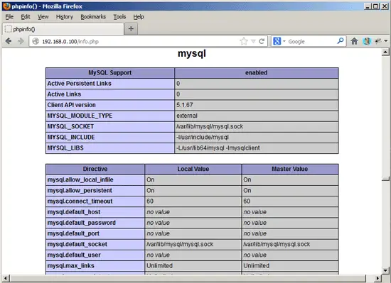Click the horizontal scrollbar thumb

coord(188,278)
